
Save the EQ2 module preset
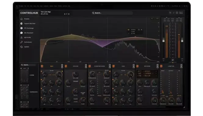click(x=134, y=67)
